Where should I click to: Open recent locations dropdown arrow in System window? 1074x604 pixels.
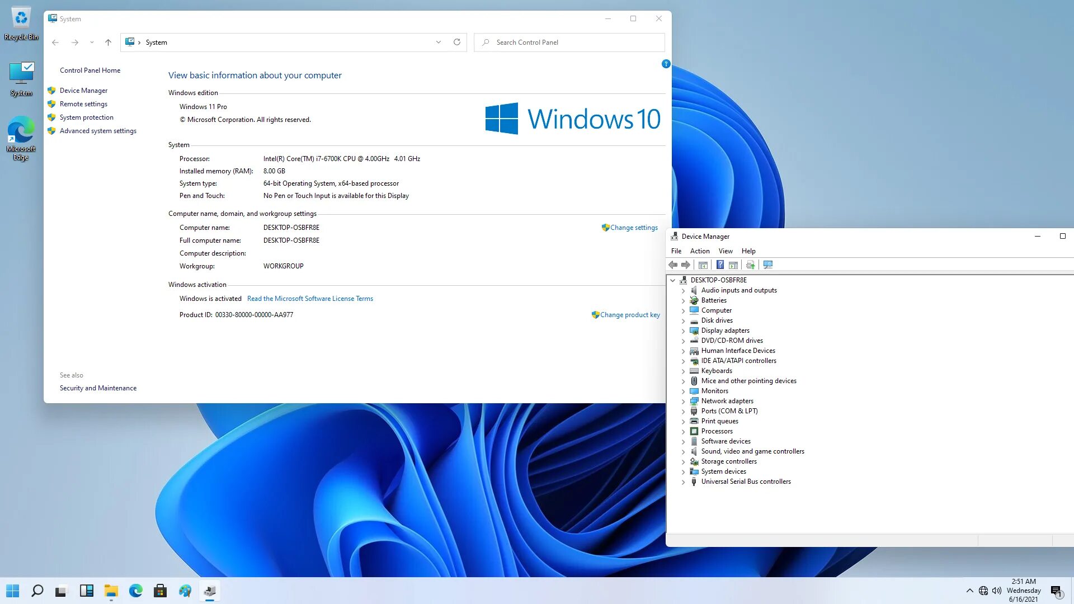point(92,42)
